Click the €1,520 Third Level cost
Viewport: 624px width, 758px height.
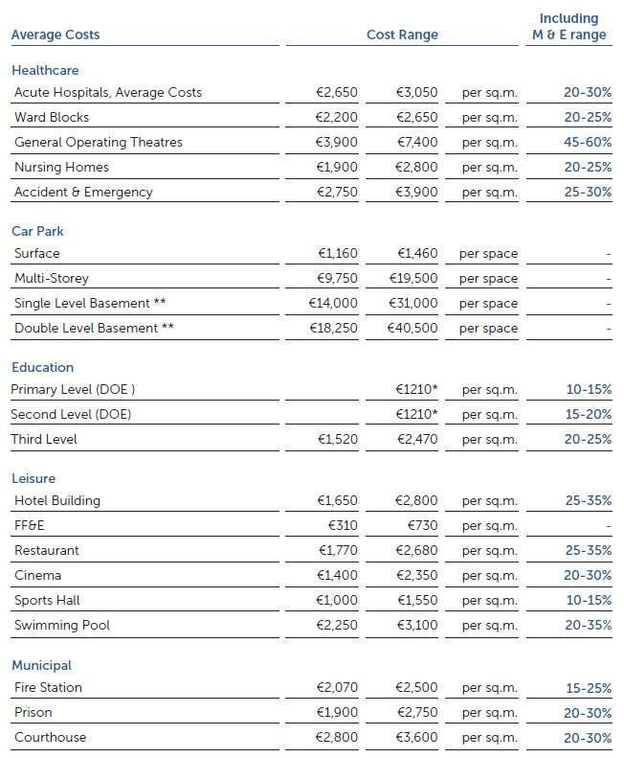click(337, 440)
